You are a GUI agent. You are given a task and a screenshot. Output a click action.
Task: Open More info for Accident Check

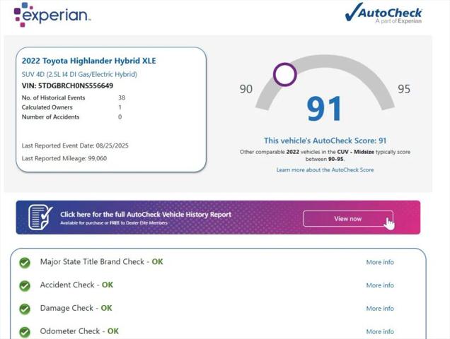380,285
